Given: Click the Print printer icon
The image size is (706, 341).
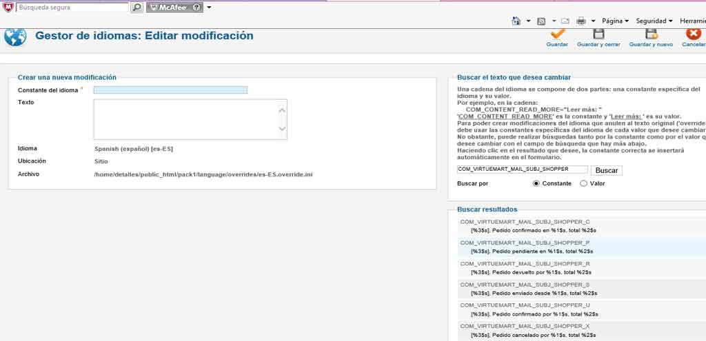Looking at the screenshot, I should pyautogui.click(x=581, y=21).
